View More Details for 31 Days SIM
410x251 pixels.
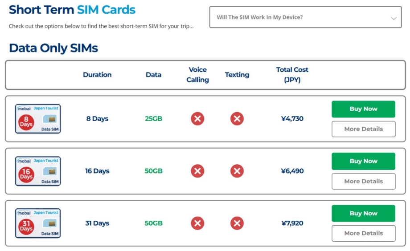click(363, 233)
